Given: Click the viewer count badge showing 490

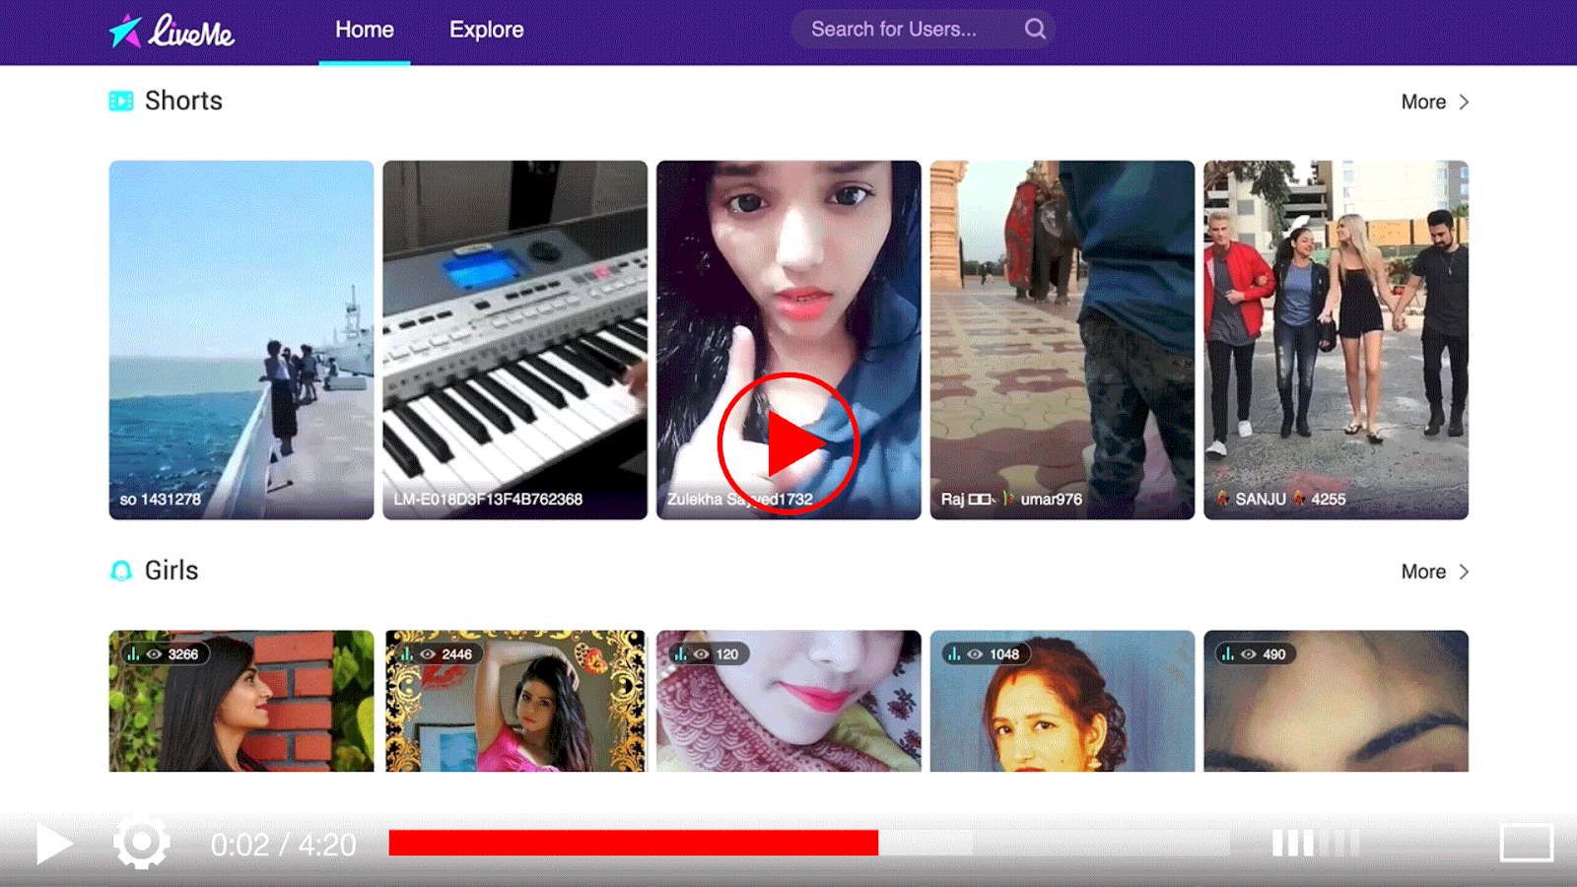Looking at the screenshot, I should coord(1254,654).
